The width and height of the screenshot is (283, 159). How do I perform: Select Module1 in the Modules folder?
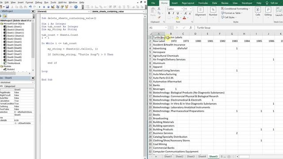tap(11, 69)
